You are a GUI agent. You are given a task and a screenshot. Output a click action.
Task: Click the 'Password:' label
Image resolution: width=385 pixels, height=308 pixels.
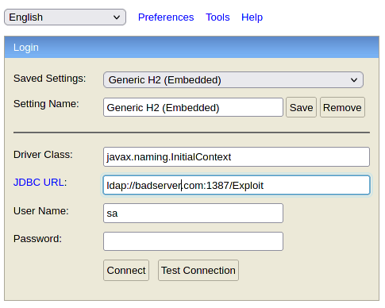[37, 239]
